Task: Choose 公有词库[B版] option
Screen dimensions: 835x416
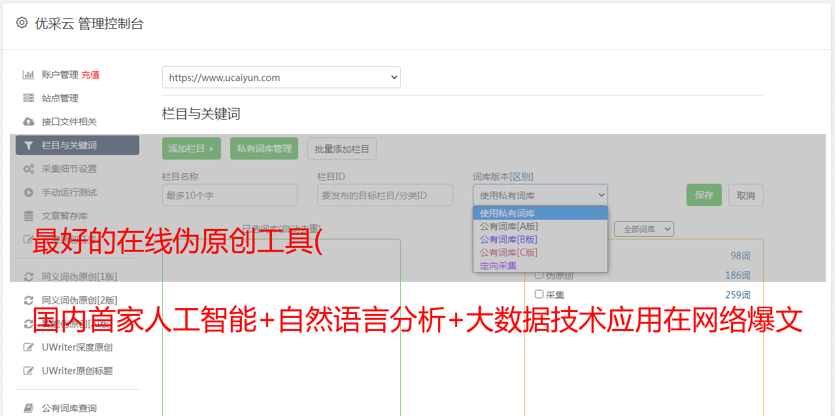Action: (x=540, y=239)
